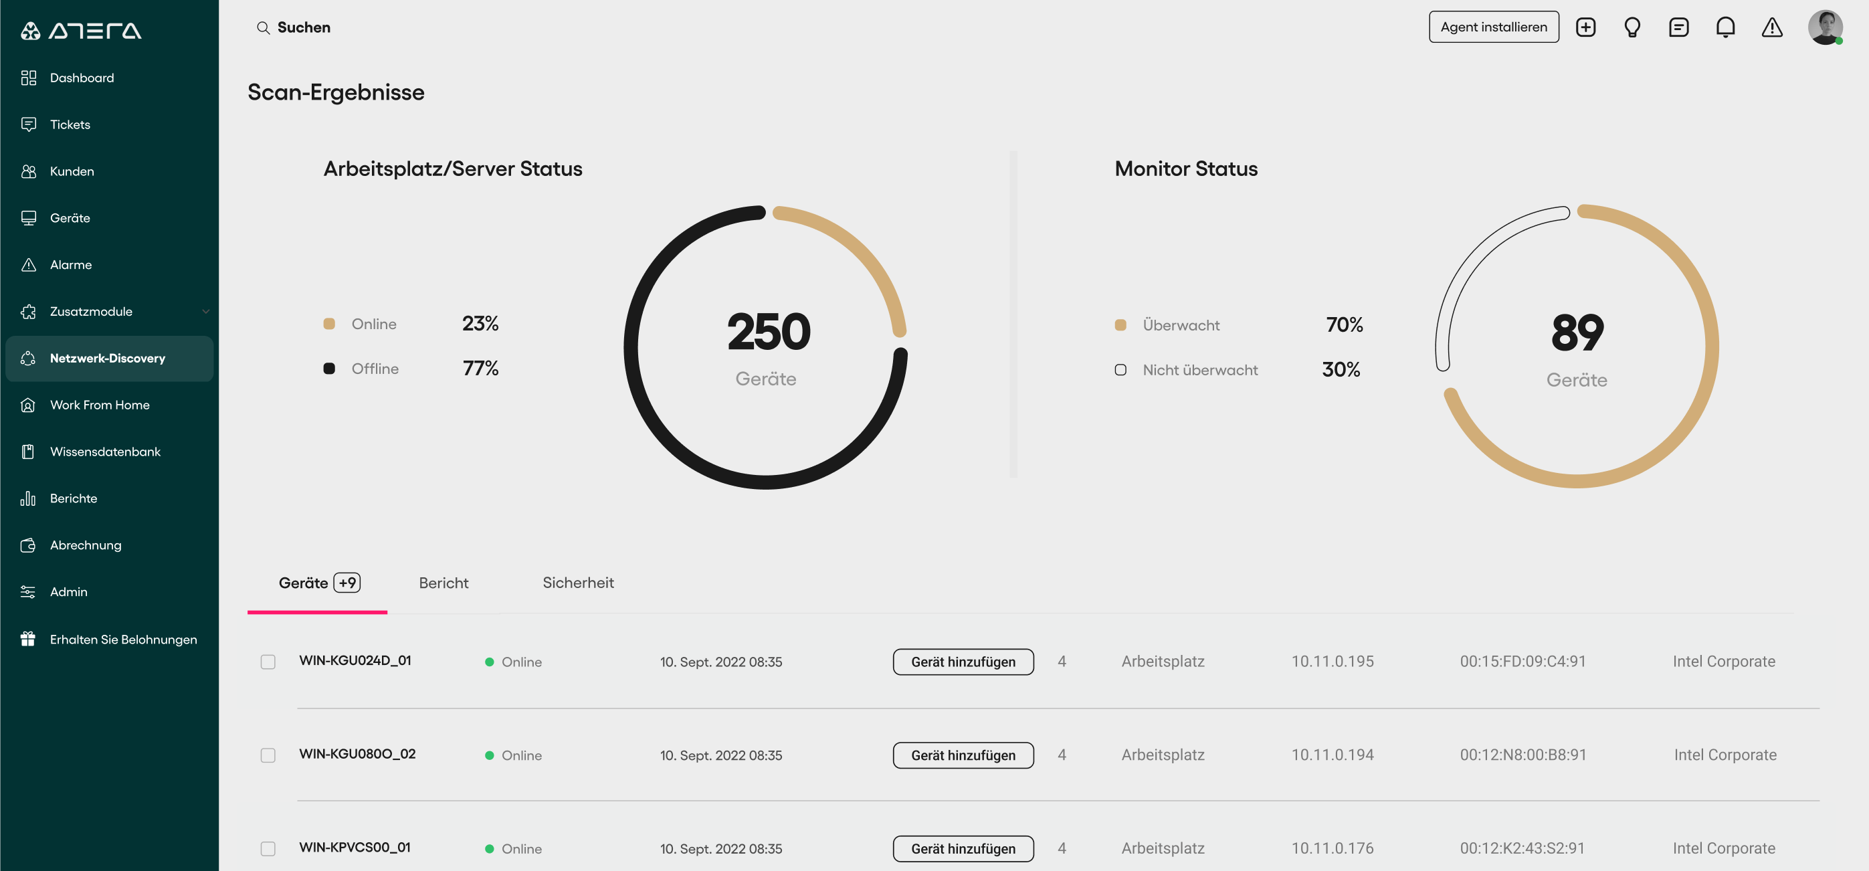This screenshot has height=871, width=1869.
Task: Click device name WIN-KGU080O_02
Action: (357, 754)
